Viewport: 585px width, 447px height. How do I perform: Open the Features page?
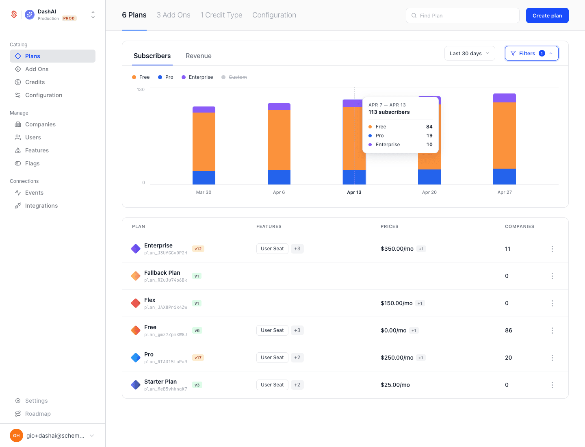tap(52, 150)
